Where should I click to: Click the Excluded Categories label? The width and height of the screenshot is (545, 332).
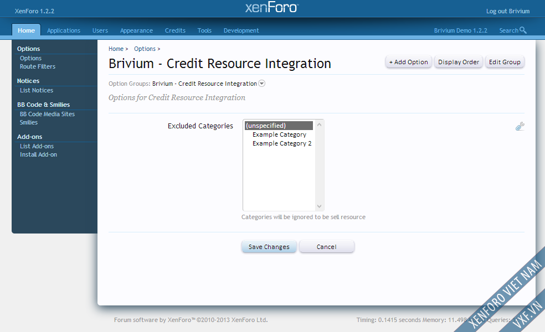200,126
